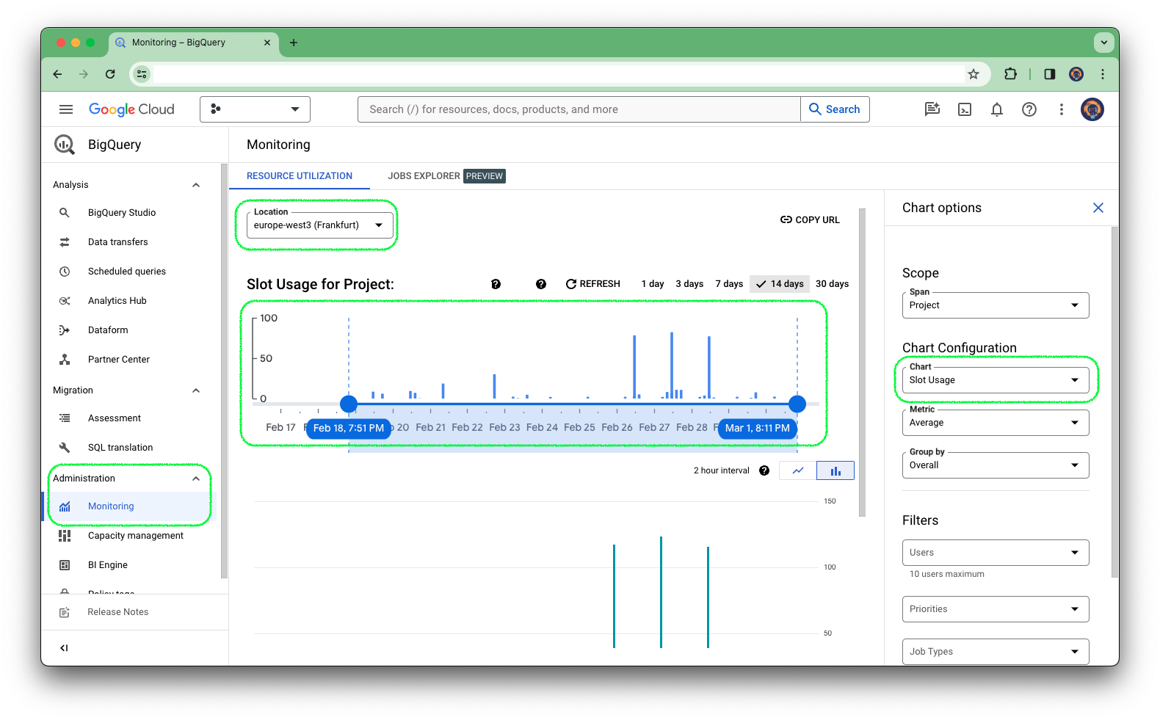Open the main navigation hamburger menu
This screenshot has width=1160, height=720.
pos(66,109)
